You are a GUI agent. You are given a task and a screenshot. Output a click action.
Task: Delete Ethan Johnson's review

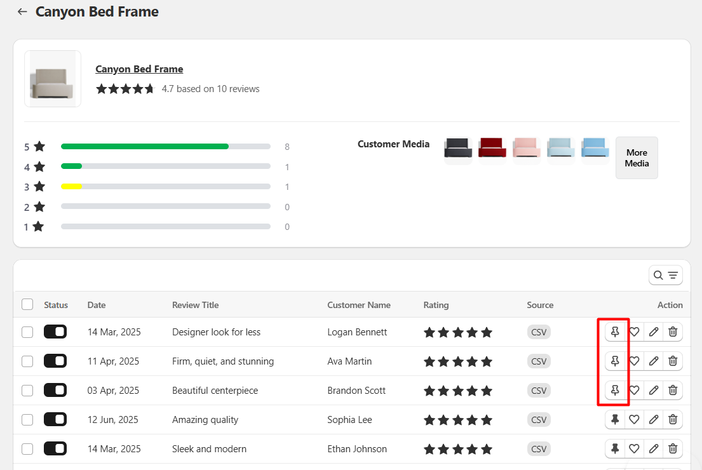click(673, 448)
